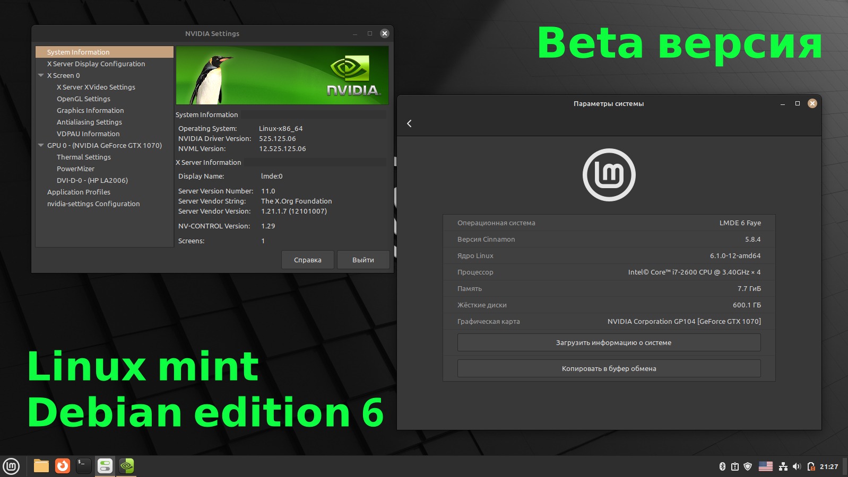Screen dimensions: 848x477
Task: Click the NVIDIA penguin banner image
Action: [x=282, y=75]
